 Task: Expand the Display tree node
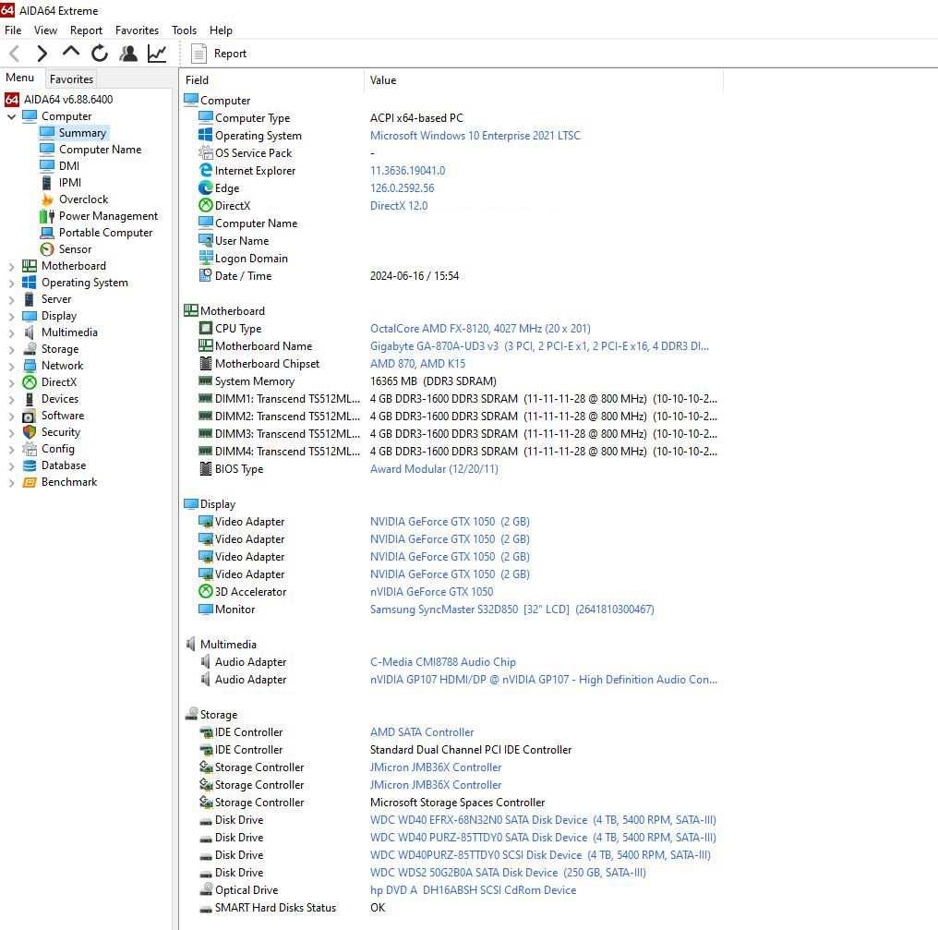pos(11,316)
